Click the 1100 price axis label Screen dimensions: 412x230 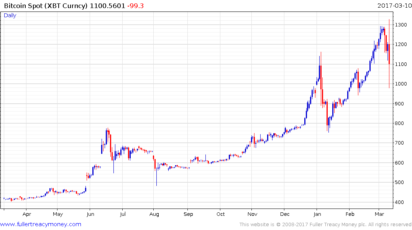click(401, 64)
